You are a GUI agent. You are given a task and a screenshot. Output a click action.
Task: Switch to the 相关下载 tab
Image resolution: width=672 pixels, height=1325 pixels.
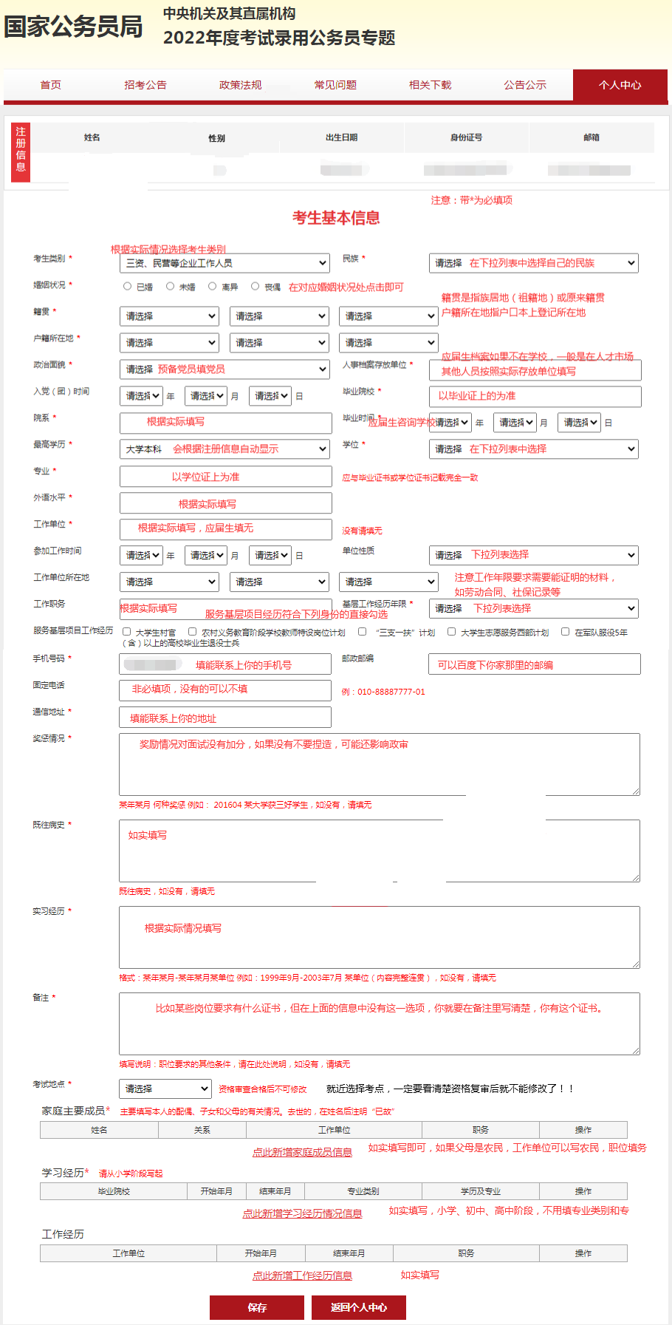coord(431,85)
